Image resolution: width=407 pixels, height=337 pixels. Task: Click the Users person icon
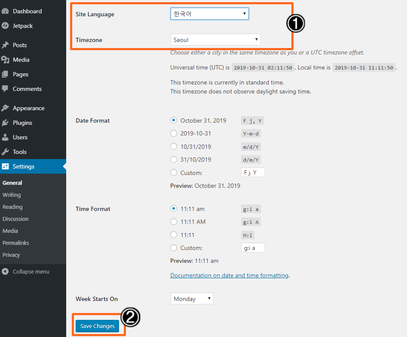coord(5,137)
